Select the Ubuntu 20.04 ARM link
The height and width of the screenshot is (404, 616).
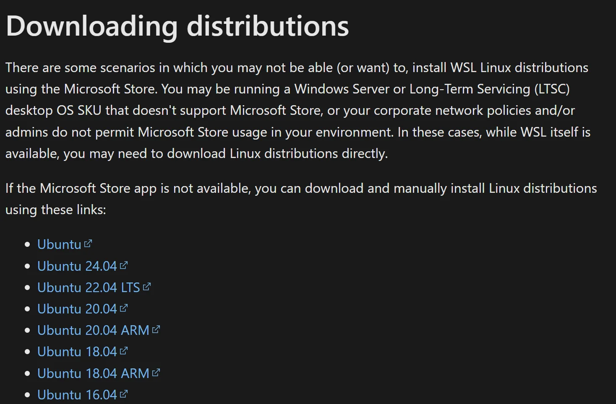pos(93,330)
